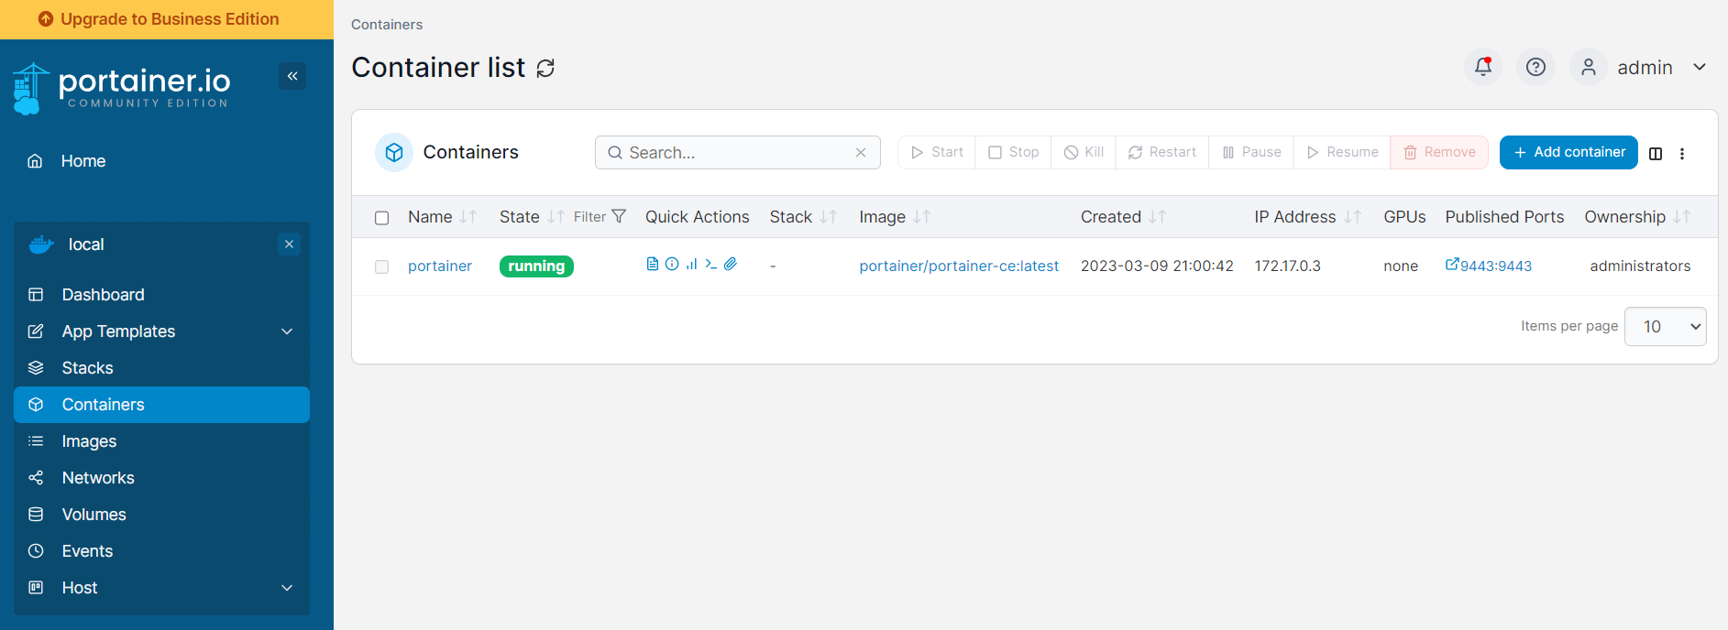Open the portainer container link
Screen dimensions: 1728x630
(x=440, y=266)
